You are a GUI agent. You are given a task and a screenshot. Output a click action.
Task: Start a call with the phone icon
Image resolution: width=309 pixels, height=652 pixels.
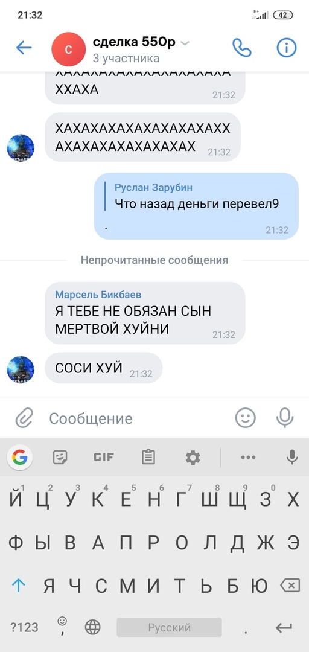tap(241, 48)
